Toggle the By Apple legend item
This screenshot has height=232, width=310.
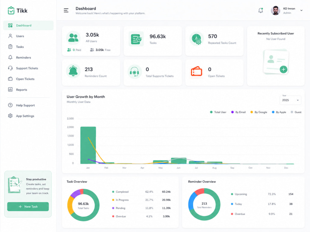(x=279, y=112)
